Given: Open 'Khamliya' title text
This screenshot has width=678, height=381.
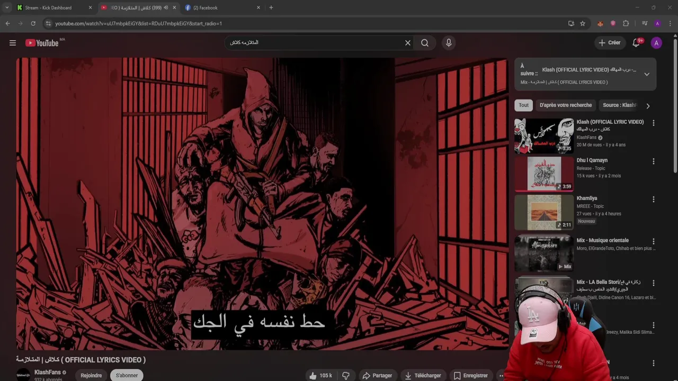Looking at the screenshot, I should [x=587, y=198].
